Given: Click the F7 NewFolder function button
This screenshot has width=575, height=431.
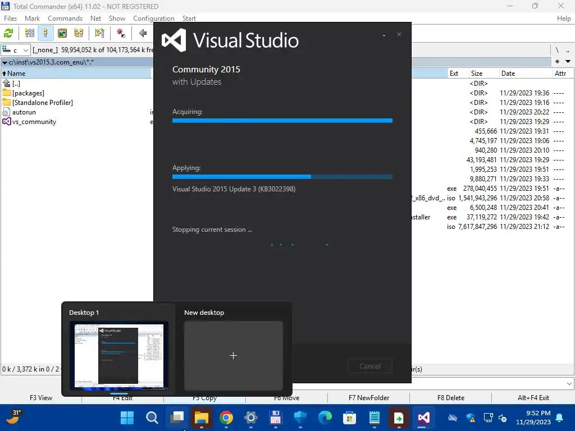Looking at the screenshot, I should 369,398.
